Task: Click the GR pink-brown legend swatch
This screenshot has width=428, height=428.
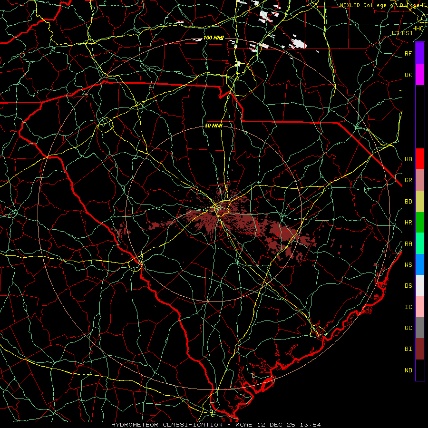Action: point(420,180)
